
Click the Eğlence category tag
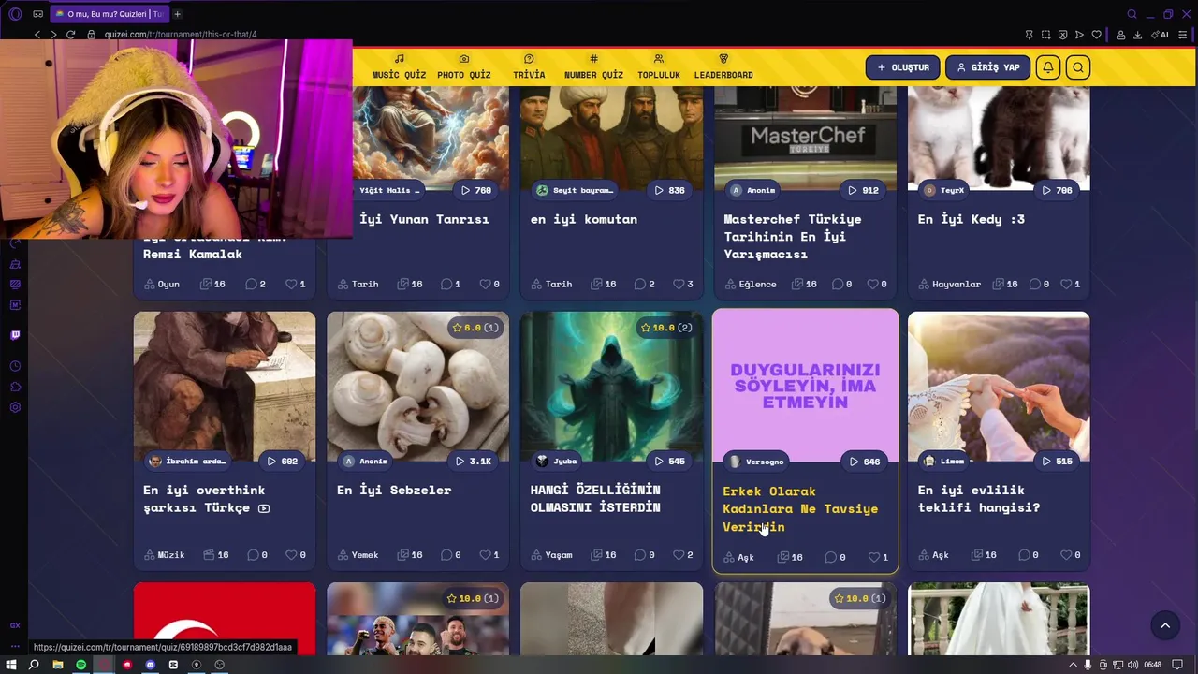(x=750, y=284)
